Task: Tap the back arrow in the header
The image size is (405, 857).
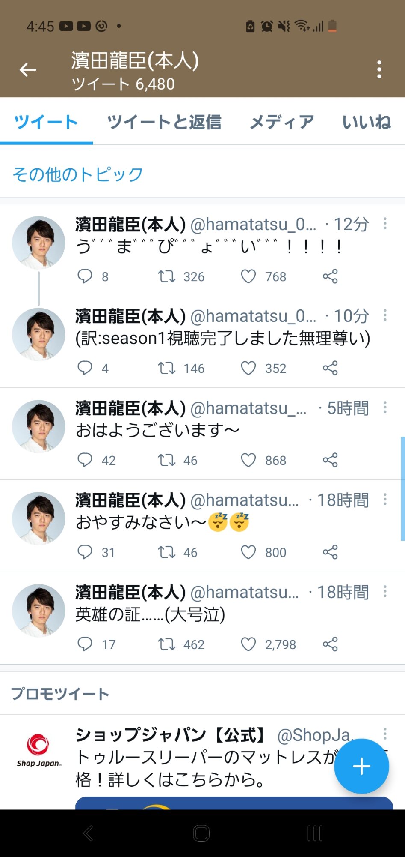Action: pos(28,69)
